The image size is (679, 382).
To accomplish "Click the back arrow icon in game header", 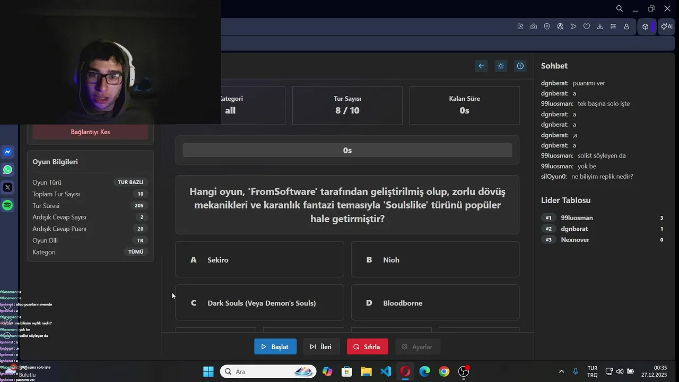I will 482,66.
